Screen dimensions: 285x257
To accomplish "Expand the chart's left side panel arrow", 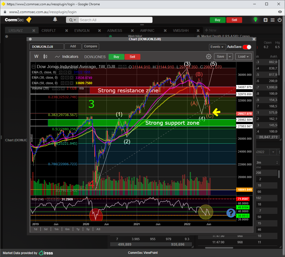I will click(31, 138).
